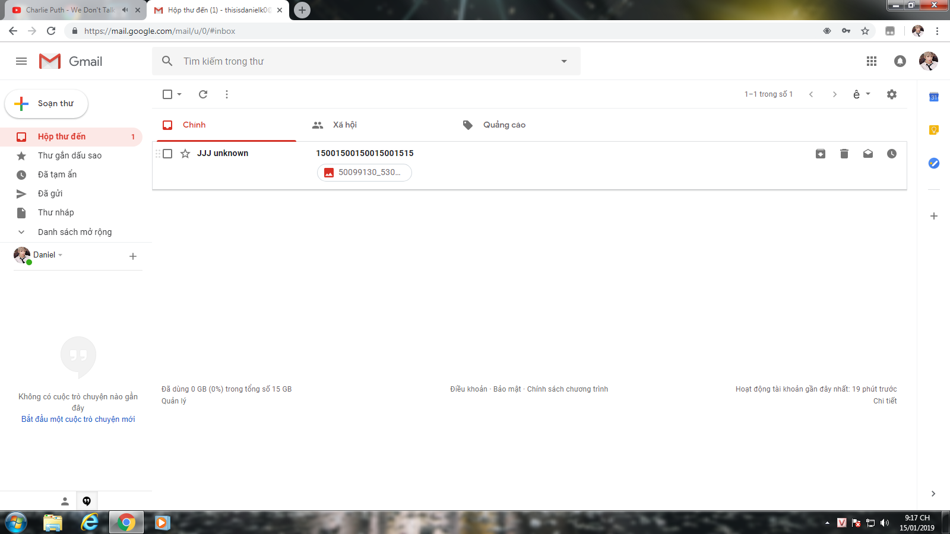
Task: Open Hộp thư đến folder
Action: 71,137
